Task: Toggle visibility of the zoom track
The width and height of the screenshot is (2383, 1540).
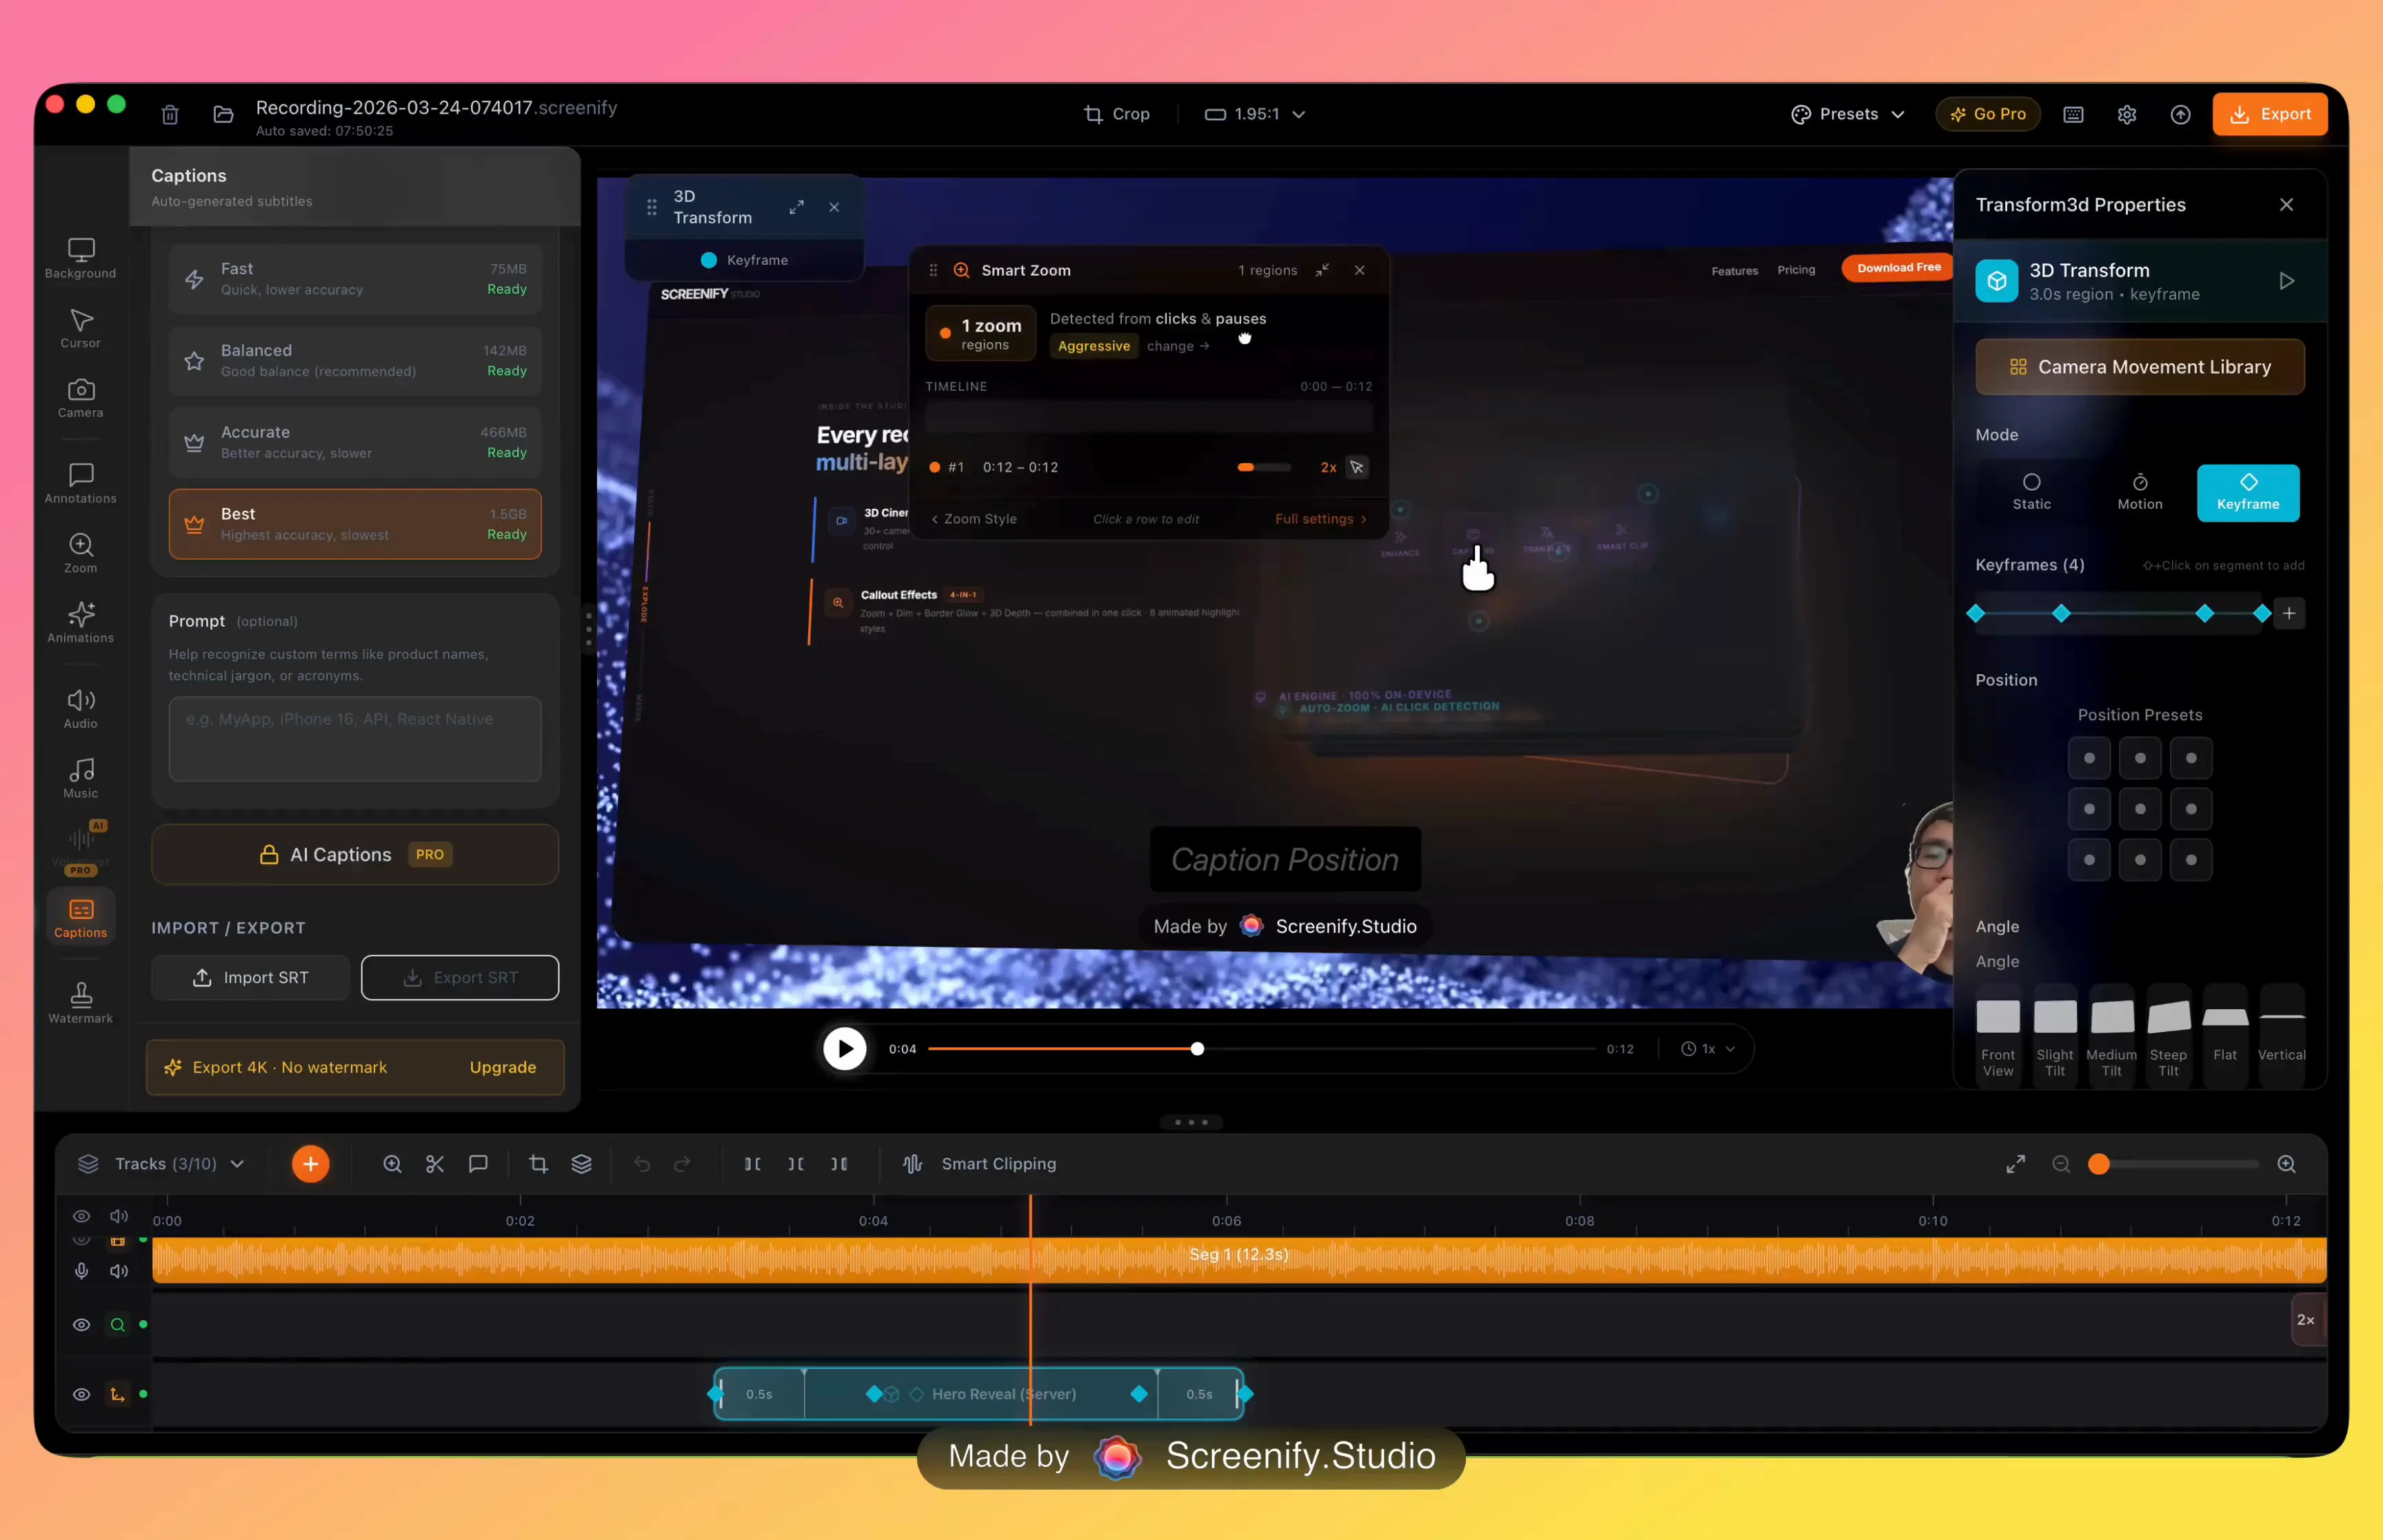Action: pos(81,1325)
